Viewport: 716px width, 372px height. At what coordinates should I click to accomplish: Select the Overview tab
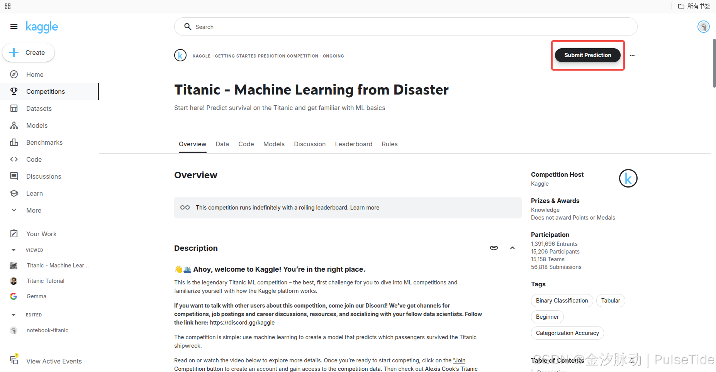coord(192,144)
